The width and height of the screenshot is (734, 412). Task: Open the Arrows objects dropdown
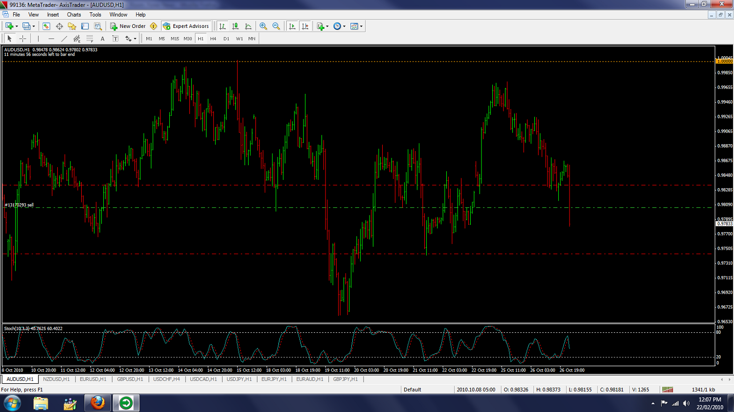coord(135,39)
